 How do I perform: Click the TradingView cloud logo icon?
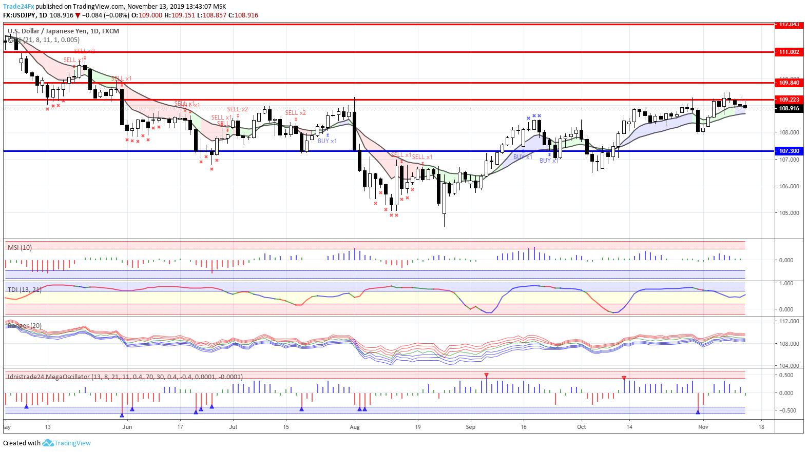point(48,443)
